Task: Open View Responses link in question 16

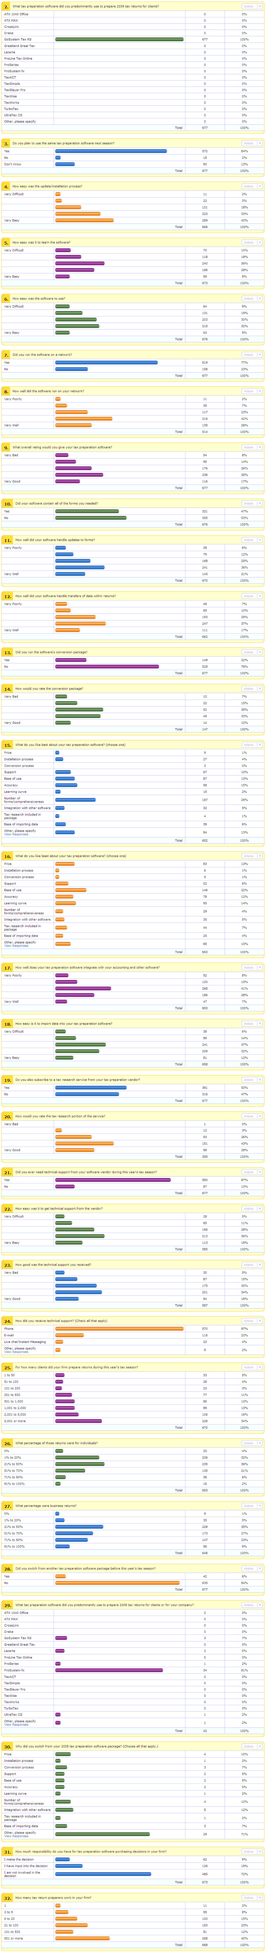Action: pos(16,946)
